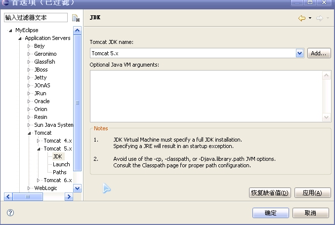Click the clear filter text icon

click(76, 18)
